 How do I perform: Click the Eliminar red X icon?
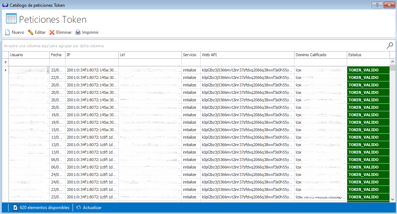(x=52, y=32)
